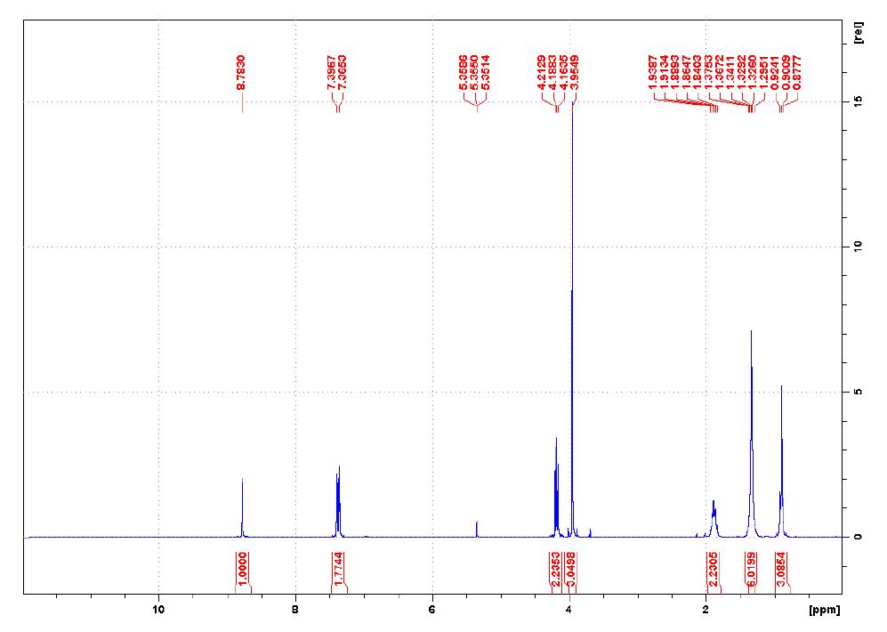This screenshot has width=887, height=632.
Task: Click the peak label 4.2129
Action: 542,73
